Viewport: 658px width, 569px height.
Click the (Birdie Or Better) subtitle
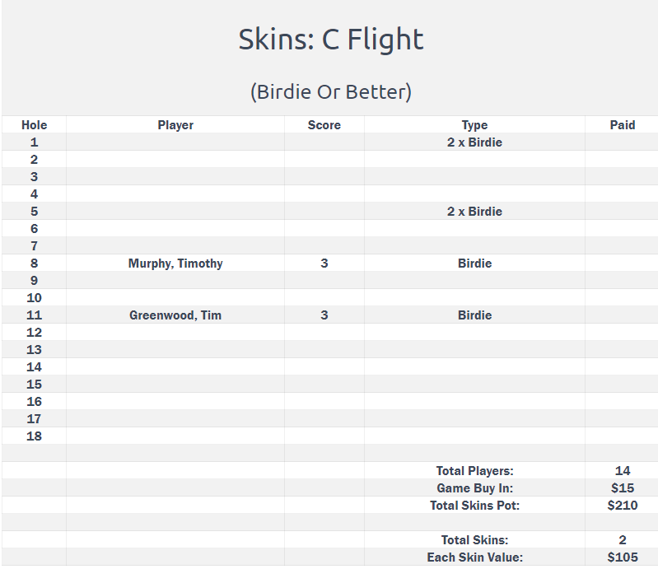pos(331,91)
